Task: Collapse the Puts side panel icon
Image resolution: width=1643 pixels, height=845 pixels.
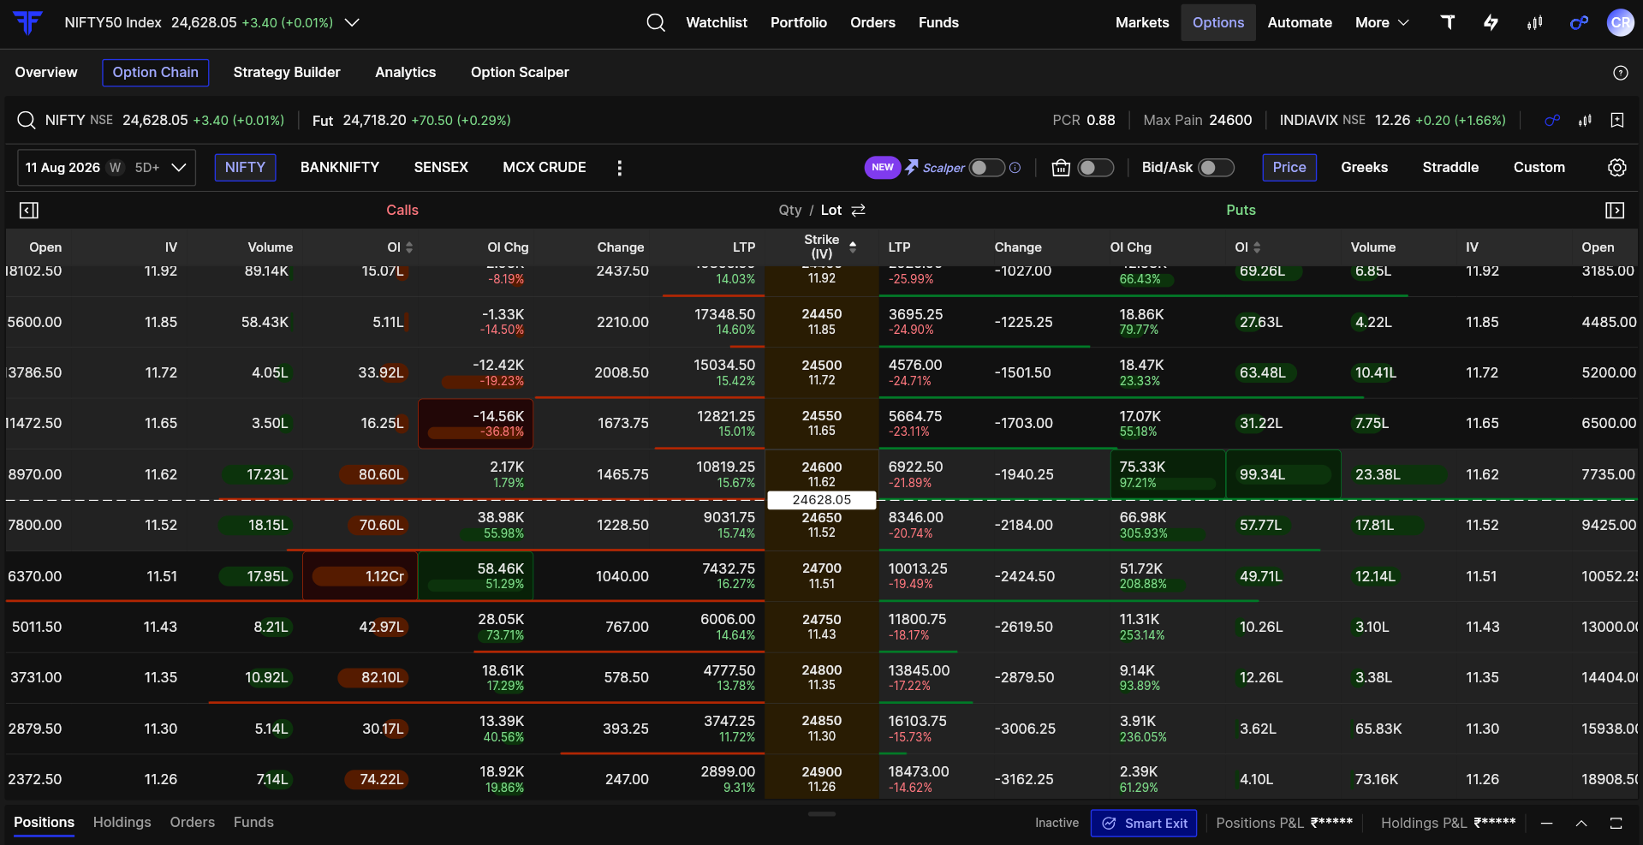Action: tap(1614, 211)
